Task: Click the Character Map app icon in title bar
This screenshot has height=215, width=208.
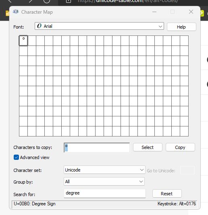Action: 16,12
